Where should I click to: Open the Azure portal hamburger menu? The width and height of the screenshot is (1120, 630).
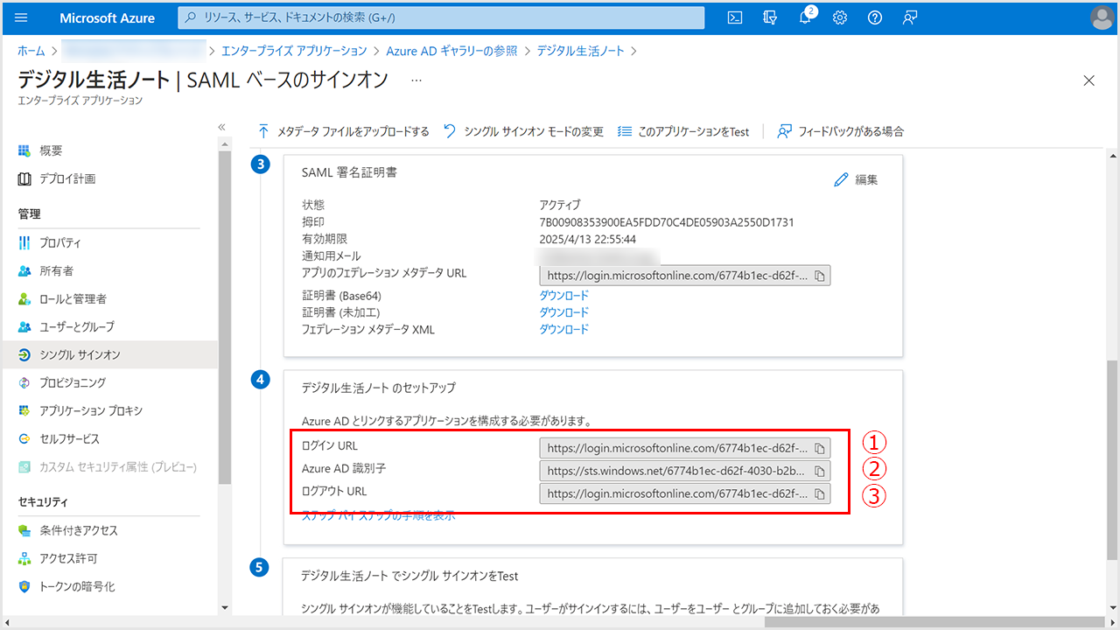(22, 17)
